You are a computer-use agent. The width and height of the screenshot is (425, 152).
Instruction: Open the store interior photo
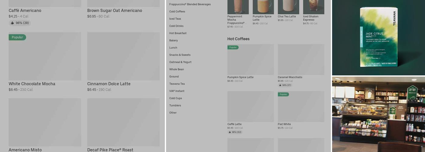[x=379, y=114]
